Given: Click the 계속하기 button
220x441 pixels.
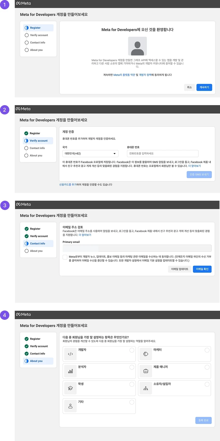Looking at the screenshot, I should point(204,87).
